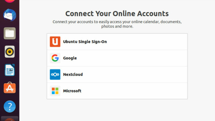Select the Ubuntu Single Sign-On account label
This screenshot has height=121, width=215.
85,42
